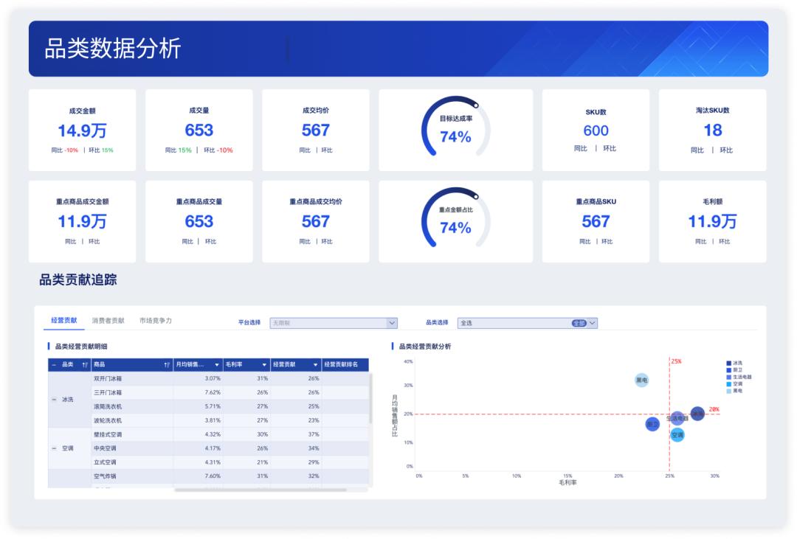
Task: Click the 重点商品成交均价 567 value
Action: (316, 221)
